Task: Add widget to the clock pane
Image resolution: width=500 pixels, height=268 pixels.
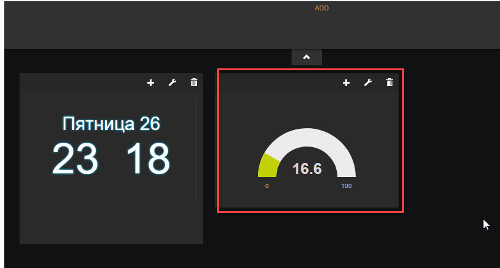Action: coord(151,82)
